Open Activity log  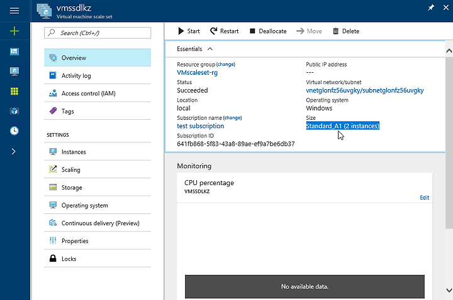[x=98, y=75]
